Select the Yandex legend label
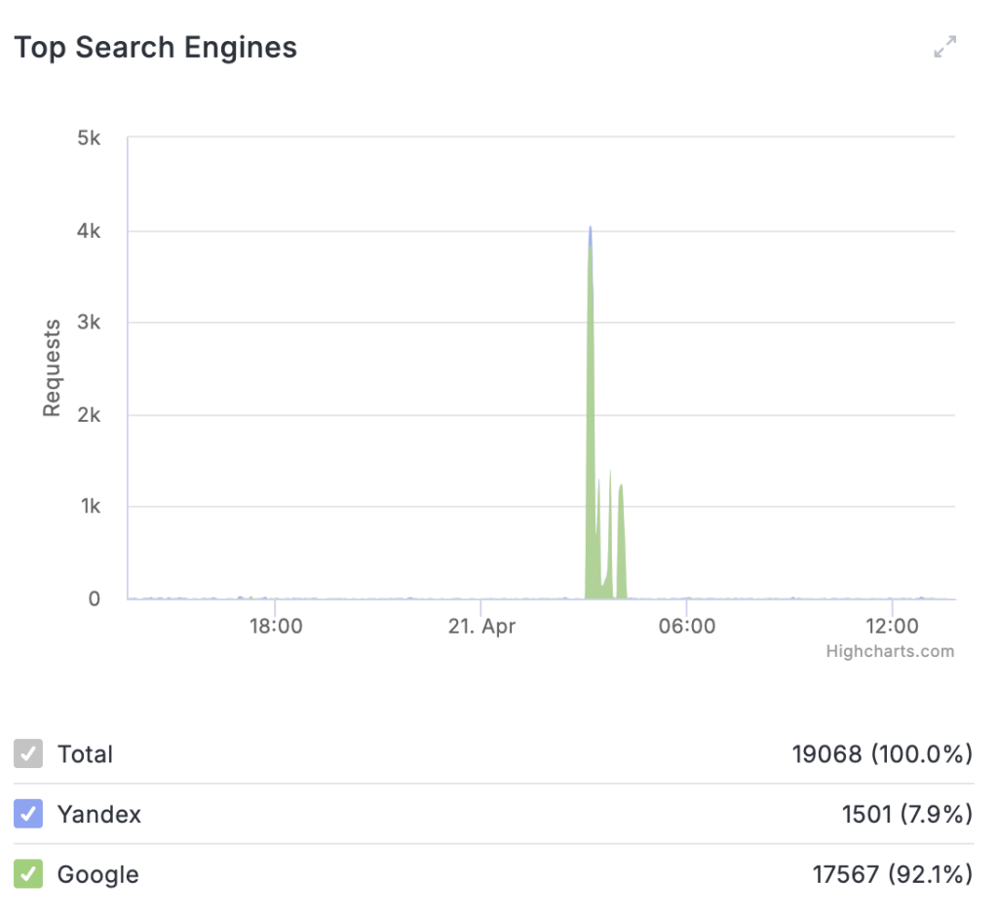Screen dimensions: 998x922 pyautogui.click(x=99, y=815)
